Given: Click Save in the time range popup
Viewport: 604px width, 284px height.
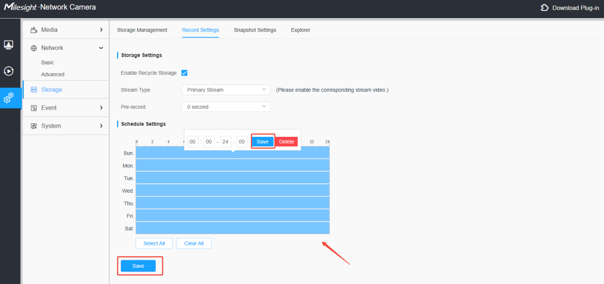Looking at the screenshot, I should tap(263, 142).
